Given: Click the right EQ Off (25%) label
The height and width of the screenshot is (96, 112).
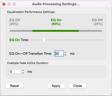Looking at the screenshot, I should (97, 22).
